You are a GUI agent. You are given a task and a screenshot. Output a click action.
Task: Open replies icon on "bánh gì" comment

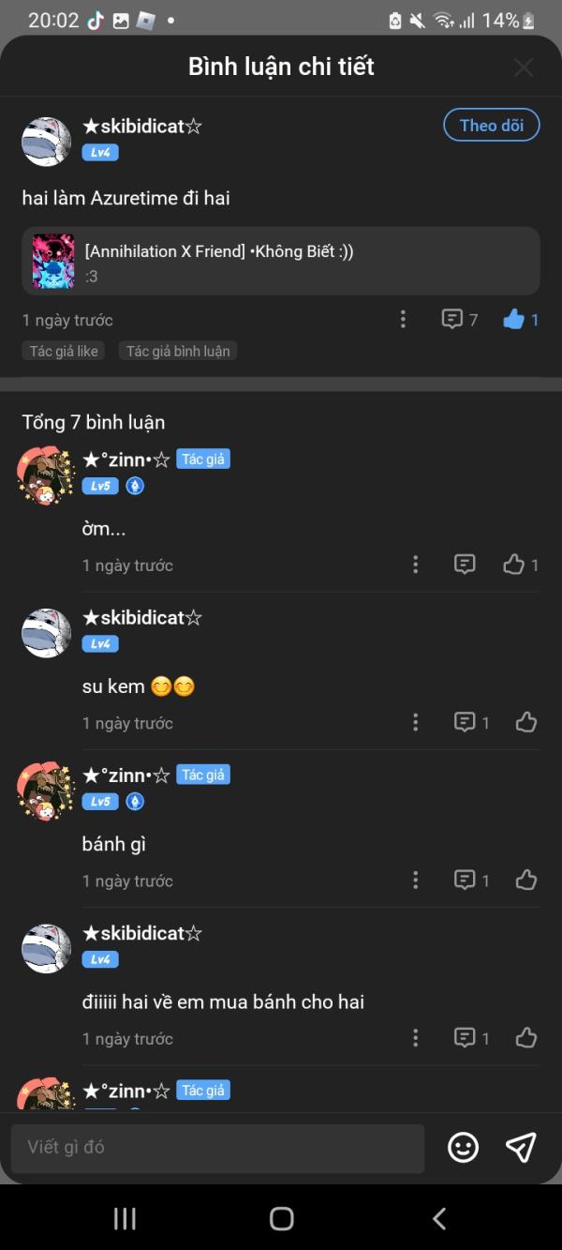465,880
